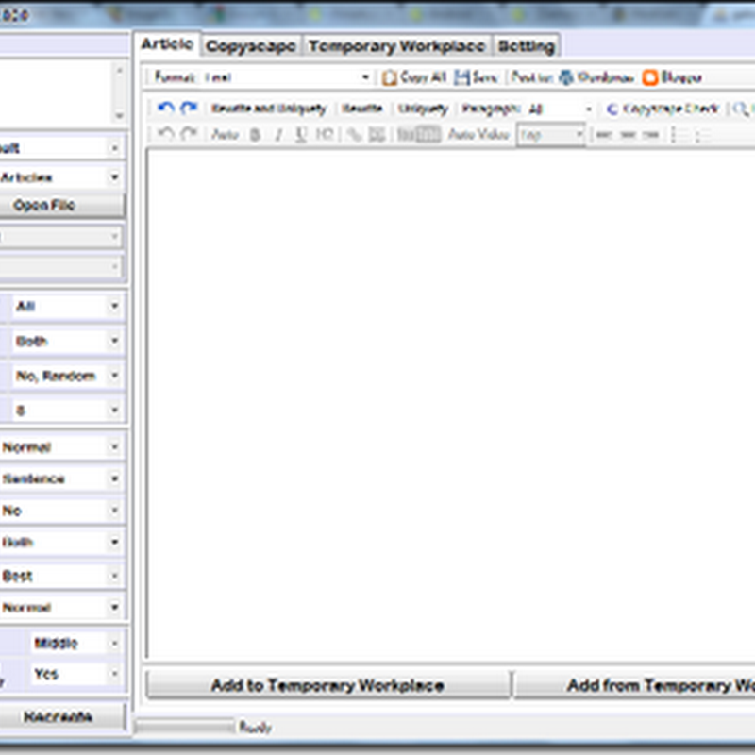This screenshot has height=755, width=755.
Task: Click the Auto Video toolbar item
Action: (478, 134)
